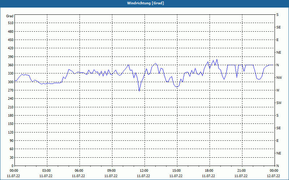Select compass label N at 0 level
Image resolution: width=289 pixels, height=180 pixels.
[277, 166]
